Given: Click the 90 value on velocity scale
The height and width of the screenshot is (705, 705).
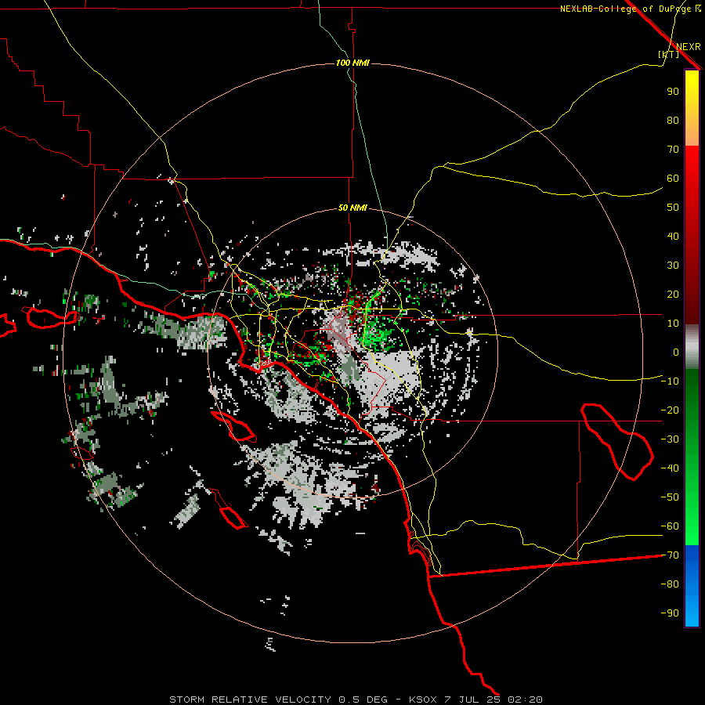Looking at the screenshot, I should (x=673, y=92).
